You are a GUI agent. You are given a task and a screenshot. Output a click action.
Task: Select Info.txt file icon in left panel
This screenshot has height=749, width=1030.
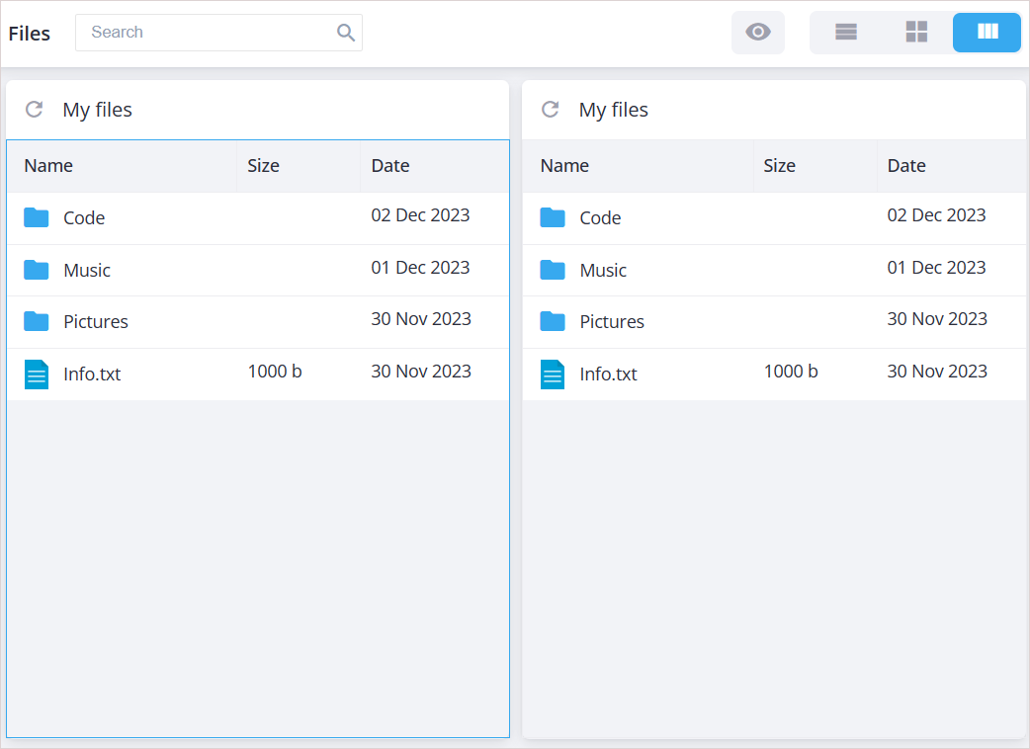click(37, 374)
